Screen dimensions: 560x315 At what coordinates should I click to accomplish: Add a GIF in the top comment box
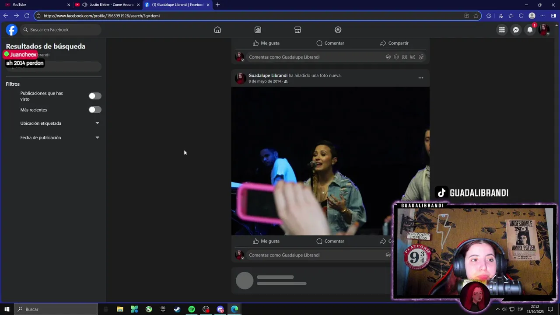click(413, 57)
